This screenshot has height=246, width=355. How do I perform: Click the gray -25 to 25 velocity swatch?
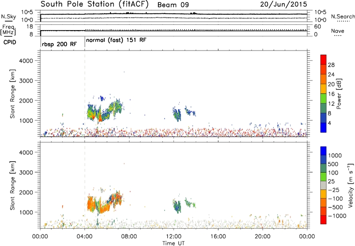click(323, 185)
